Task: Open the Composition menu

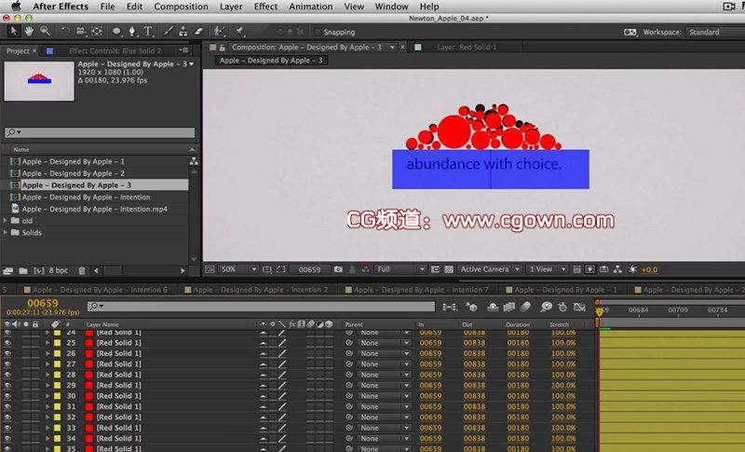Action: (x=181, y=7)
